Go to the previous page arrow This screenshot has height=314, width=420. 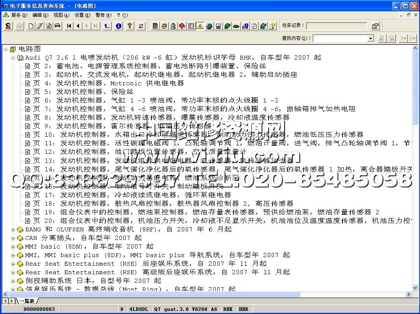pos(78,26)
